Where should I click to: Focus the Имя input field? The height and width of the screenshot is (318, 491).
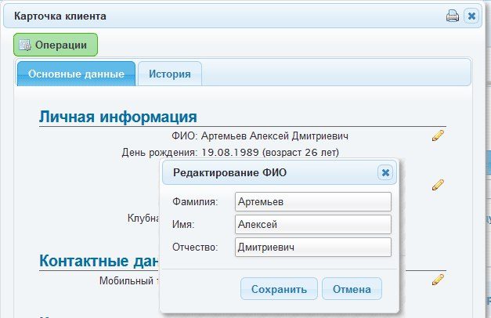[313, 224]
